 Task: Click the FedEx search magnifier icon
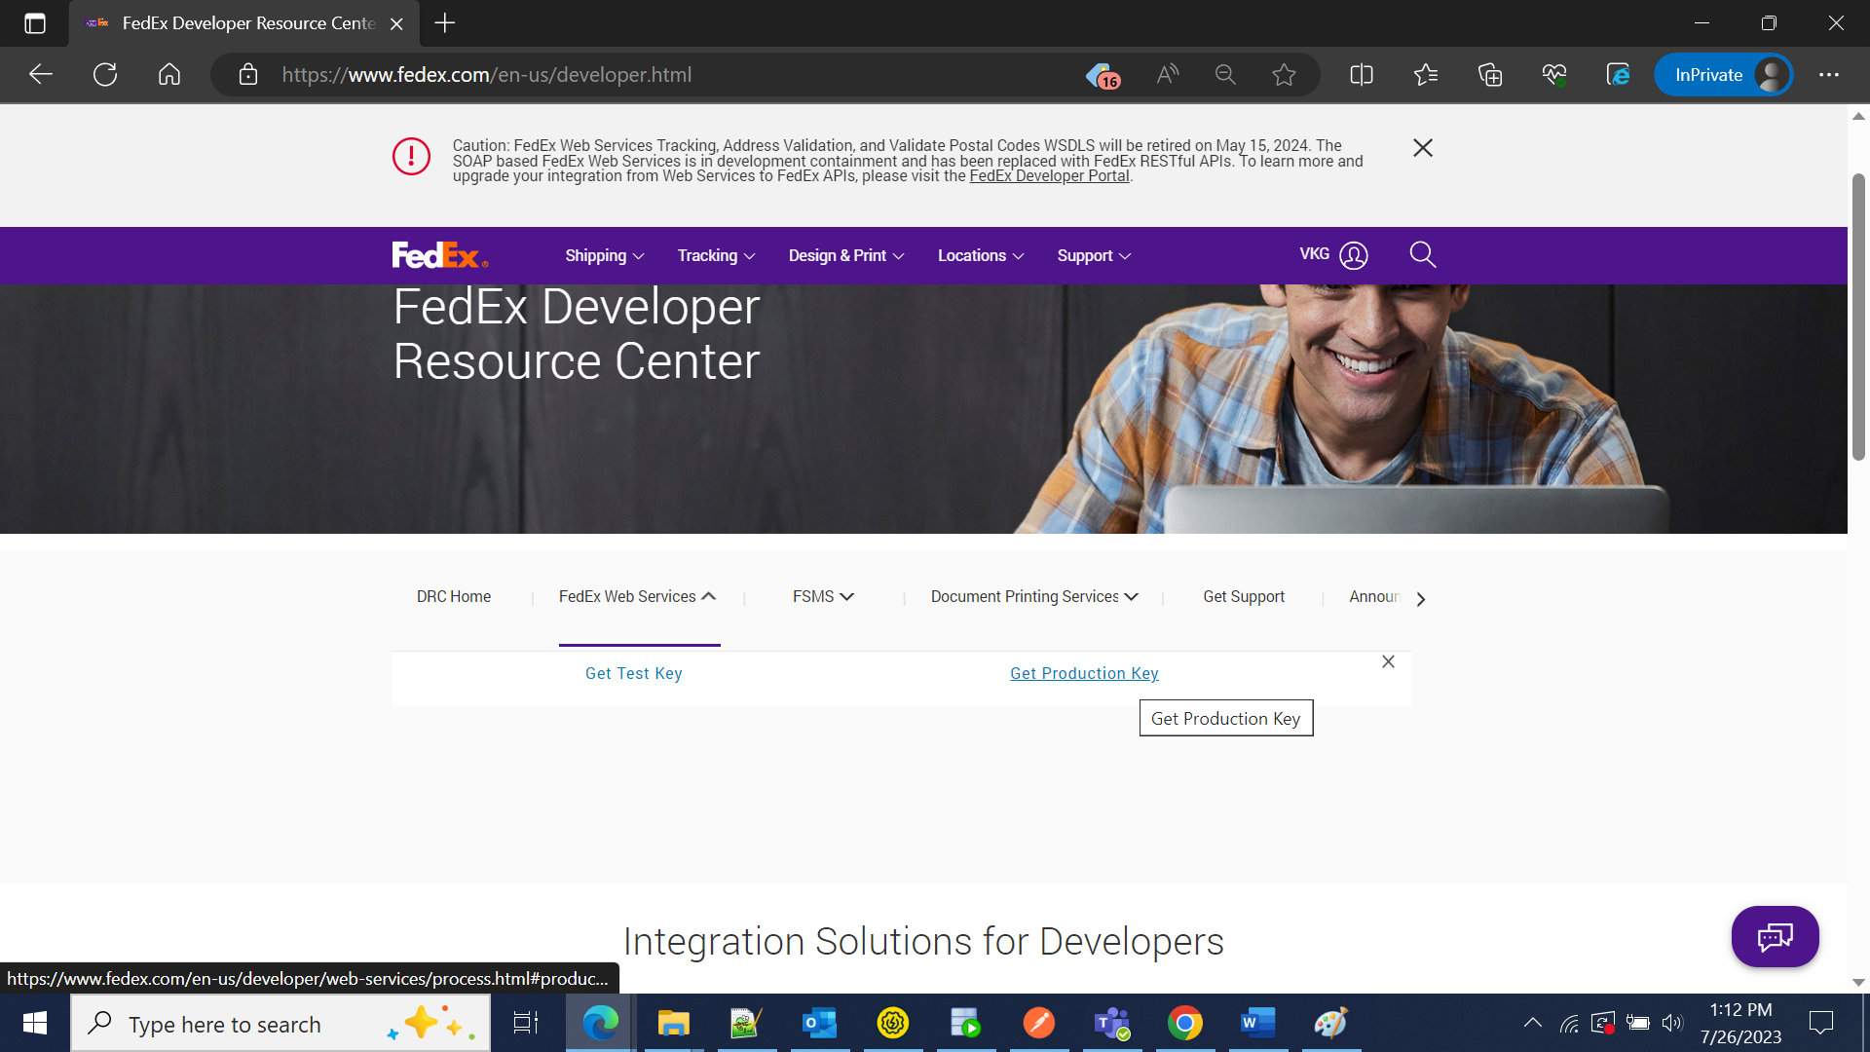pos(1422,255)
